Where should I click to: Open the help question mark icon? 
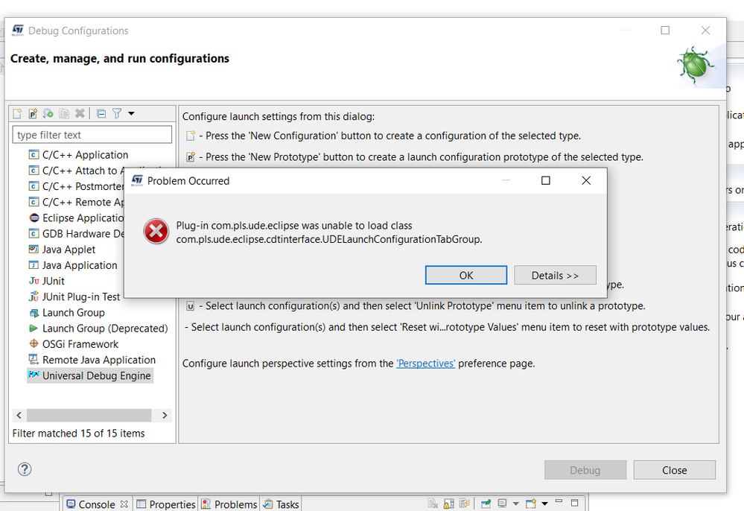click(25, 469)
